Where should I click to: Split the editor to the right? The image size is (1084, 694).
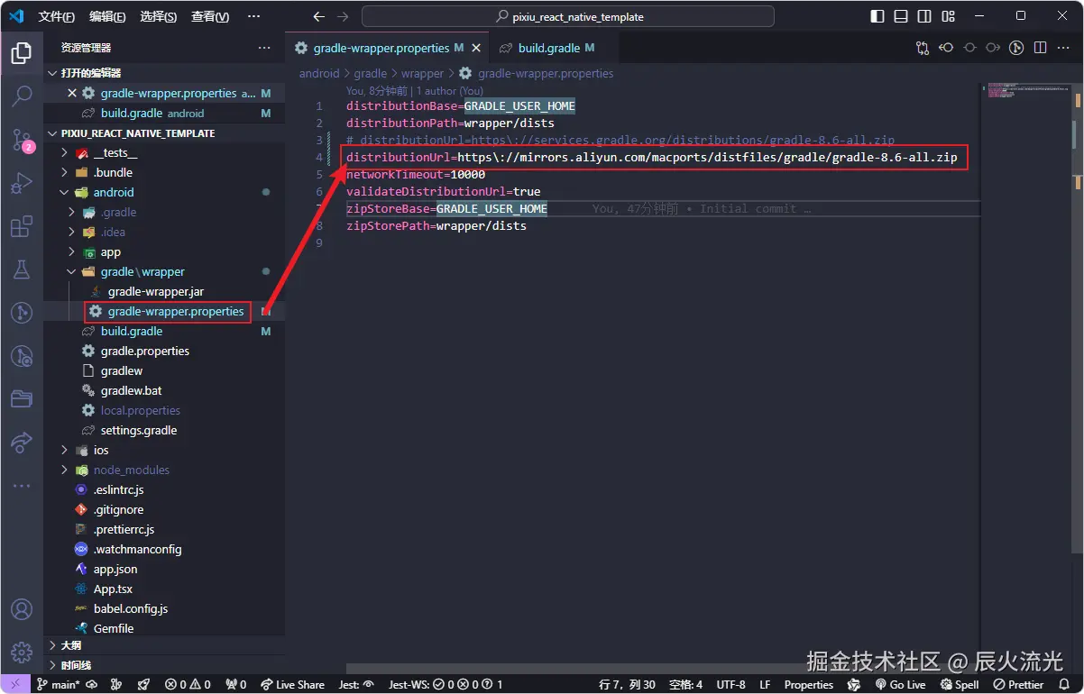click(1040, 48)
